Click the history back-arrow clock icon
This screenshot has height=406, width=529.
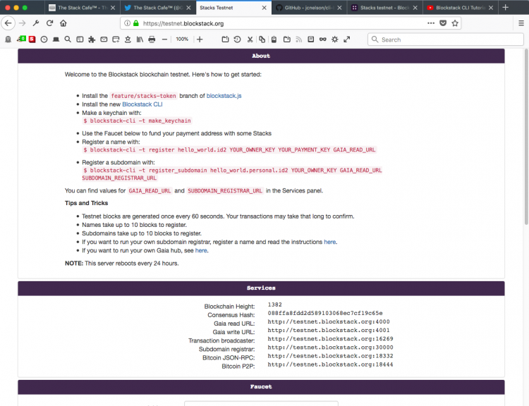click(237, 39)
